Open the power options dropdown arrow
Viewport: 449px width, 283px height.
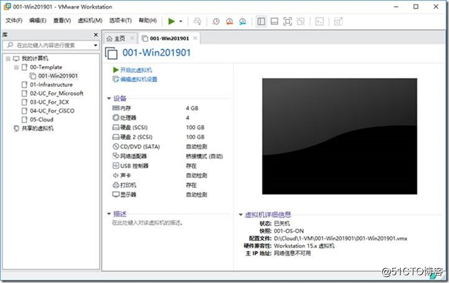[181, 22]
